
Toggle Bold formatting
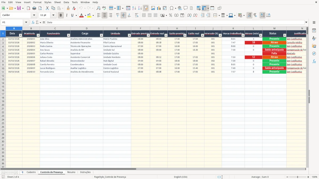pos(61,15)
